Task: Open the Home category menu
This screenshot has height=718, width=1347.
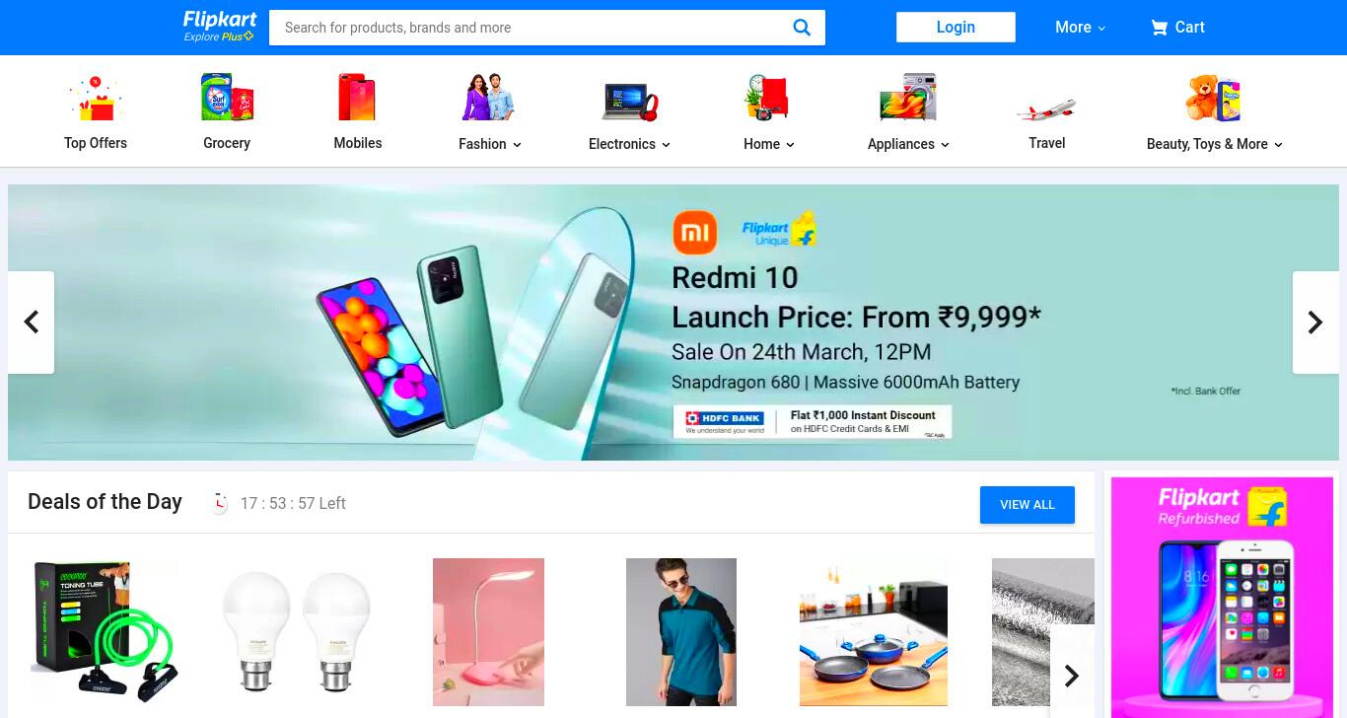Action: coord(769,144)
